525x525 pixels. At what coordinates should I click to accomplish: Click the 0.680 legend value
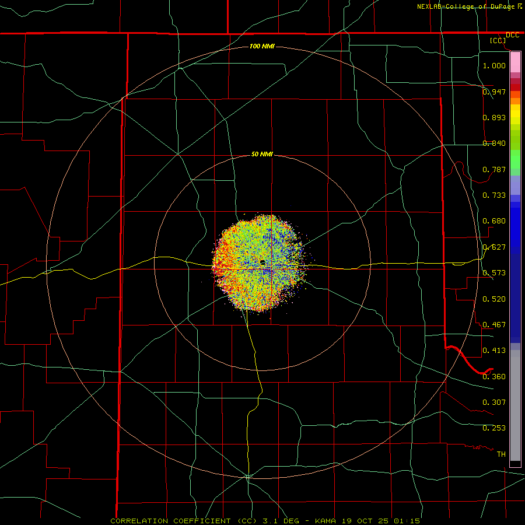(494, 221)
